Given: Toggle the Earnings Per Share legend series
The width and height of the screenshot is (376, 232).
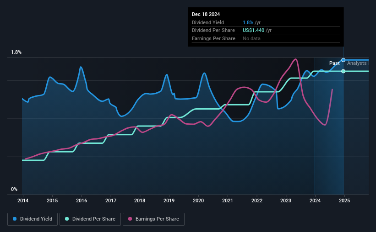Looking at the screenshot, I should point(153,219).
